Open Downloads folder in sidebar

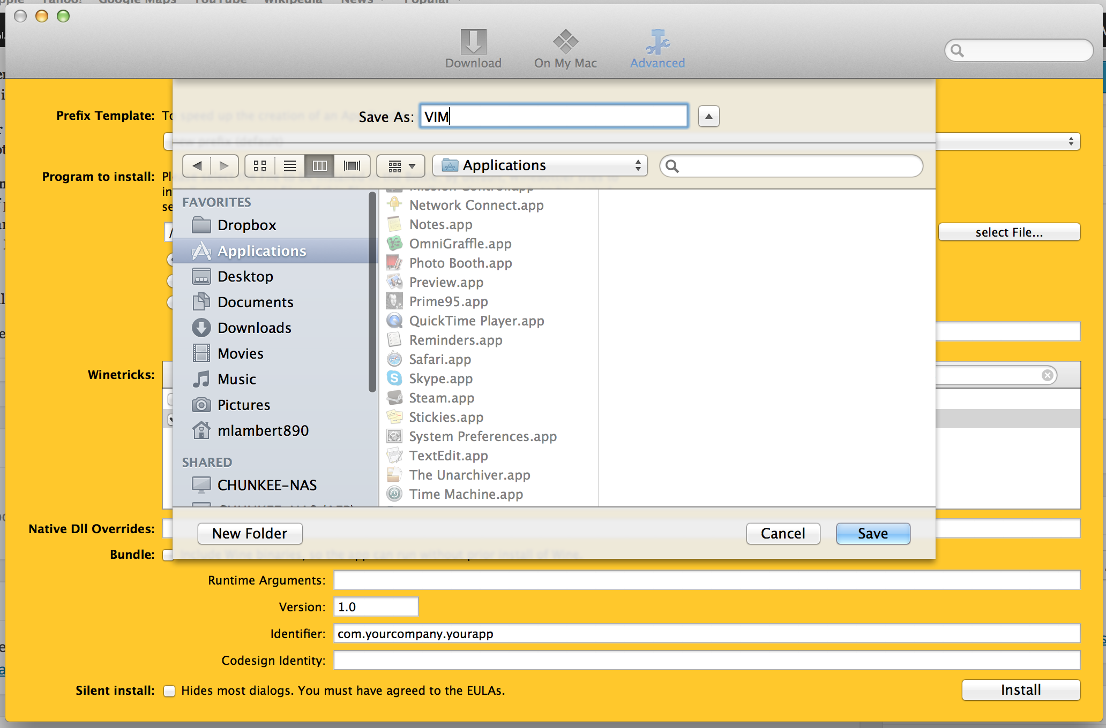click(254, 328)
